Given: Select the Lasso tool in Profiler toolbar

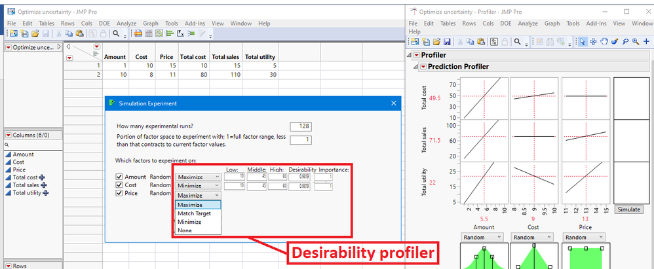Looking at the screenshot, I should click(x=625, y=42).
